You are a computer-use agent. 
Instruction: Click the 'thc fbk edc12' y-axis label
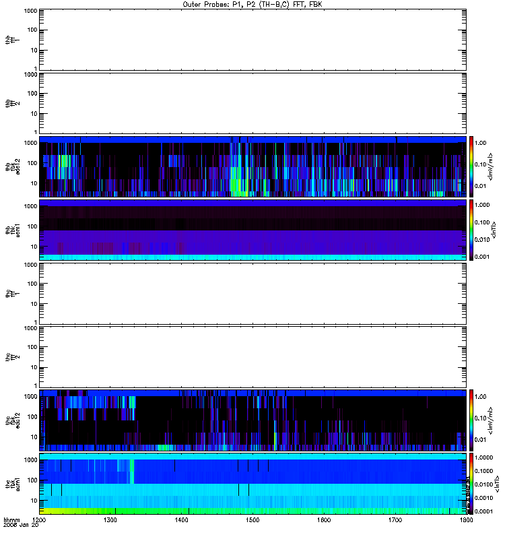pyautogui.click(x=12, y=420)
